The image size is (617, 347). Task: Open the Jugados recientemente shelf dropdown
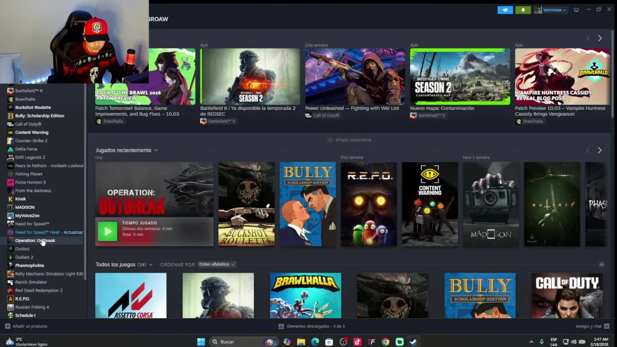[x=156, y=150]
